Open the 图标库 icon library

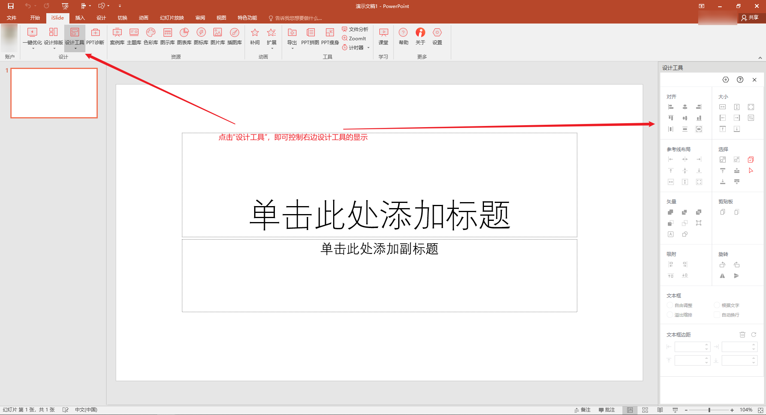pos(201,38)
